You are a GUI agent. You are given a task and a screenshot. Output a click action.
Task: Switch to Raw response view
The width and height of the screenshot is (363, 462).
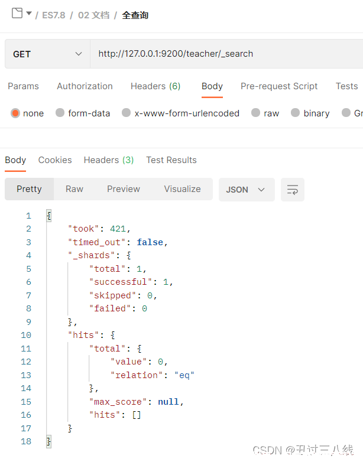(x=74, y=189)
